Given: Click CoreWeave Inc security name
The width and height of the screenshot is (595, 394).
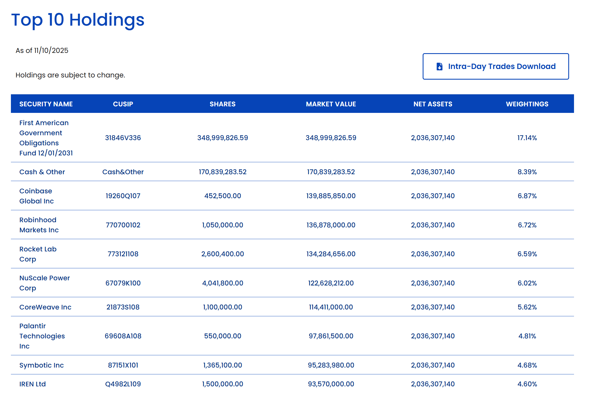Looking at the screenshot, I should (x=45, y=307).
